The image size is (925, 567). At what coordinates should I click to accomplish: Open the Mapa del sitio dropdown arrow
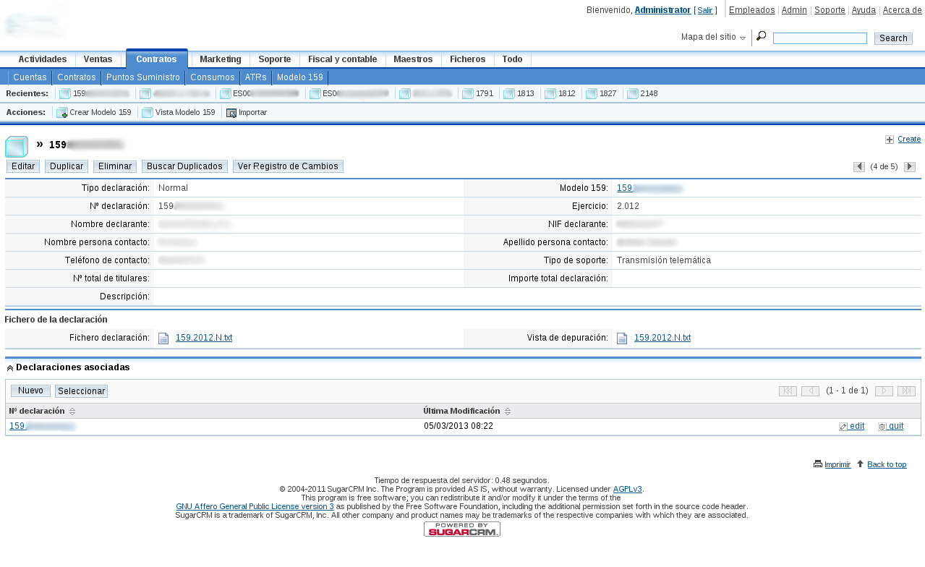[743, 36]
